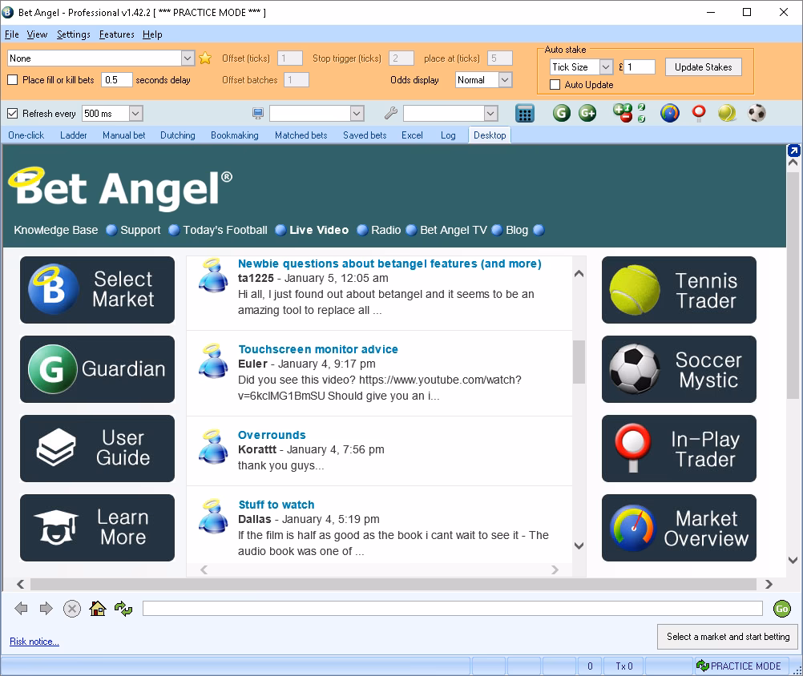Open the Guardian tool from the toolbar

[561, 114]
